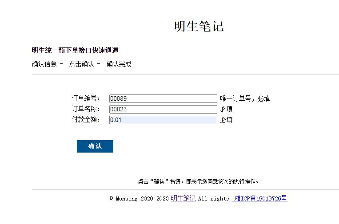Click the 必填 hint beside 订单名称

(226, 110)
